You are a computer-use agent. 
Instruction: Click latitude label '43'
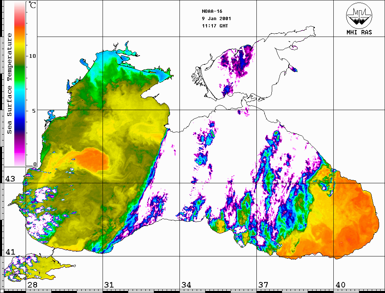coord(10,179)
